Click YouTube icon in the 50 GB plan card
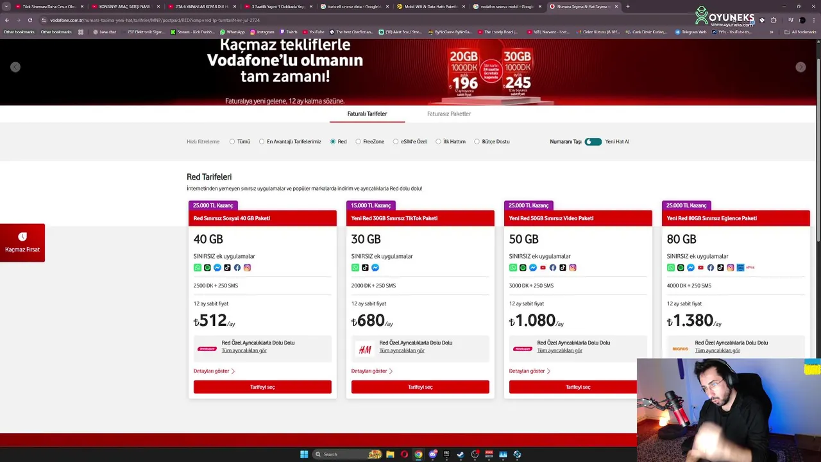 tap(543, 268)
